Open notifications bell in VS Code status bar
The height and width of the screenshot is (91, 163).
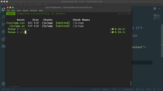(x=159, y=89)
